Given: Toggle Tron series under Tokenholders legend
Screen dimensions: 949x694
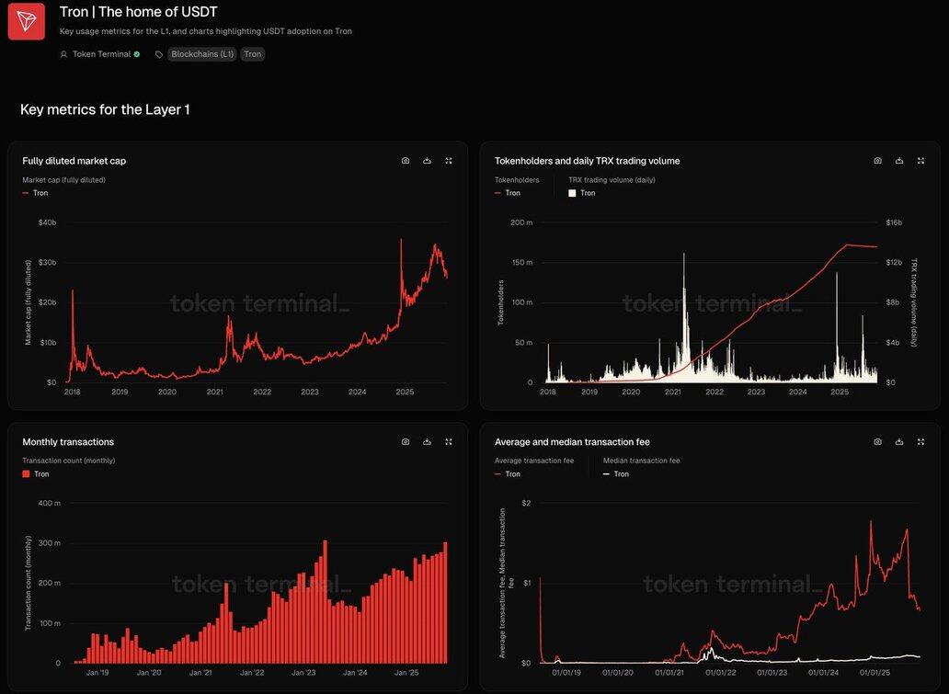Looking at the screenshot, I should pyautogui.click(x=512, y=193).
